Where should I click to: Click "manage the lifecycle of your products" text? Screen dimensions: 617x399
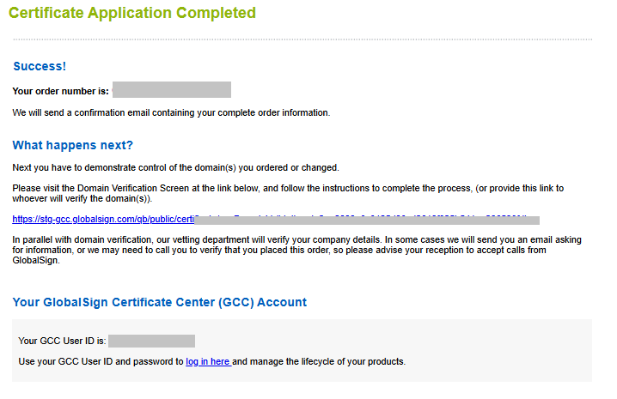(x=327, y=361)
